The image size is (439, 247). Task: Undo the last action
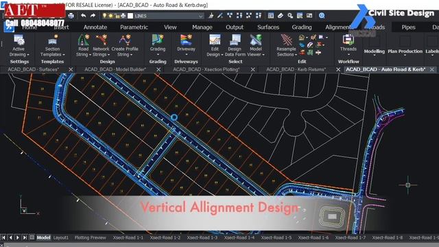pos(84,16)
